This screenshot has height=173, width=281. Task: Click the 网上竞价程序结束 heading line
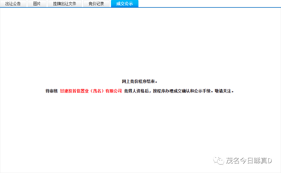[x=140, y=82]
